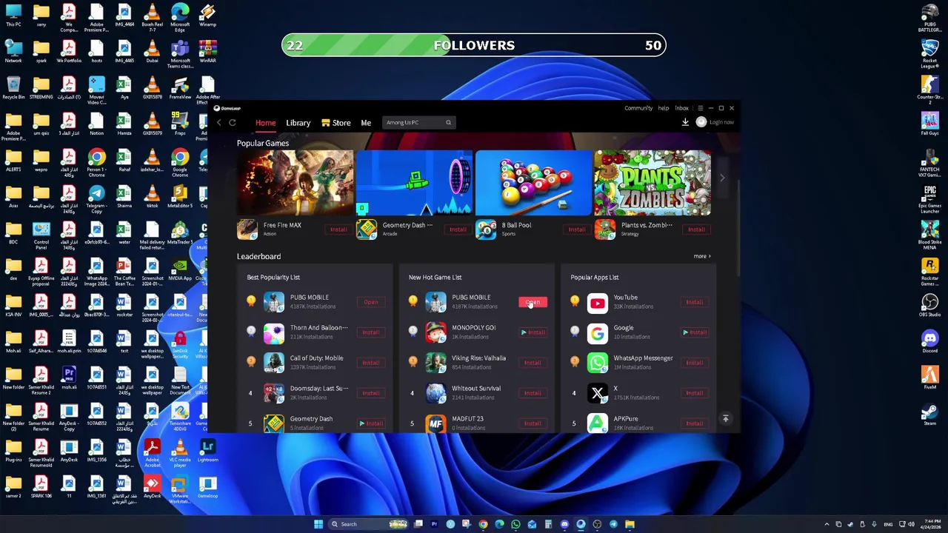Viewport: 948px width, 533px height.
Task: Install Free Fire MAX
Action: [x=338, y=229]
